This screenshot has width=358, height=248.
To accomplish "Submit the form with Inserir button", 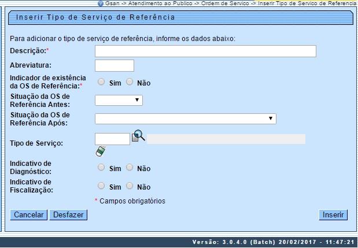I will pos(333,215).
